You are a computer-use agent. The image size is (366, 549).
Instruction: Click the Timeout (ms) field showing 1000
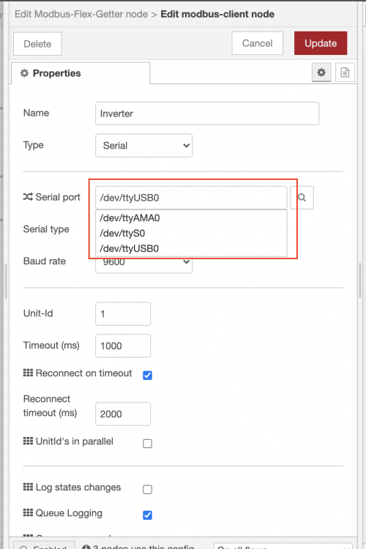[x=123, y=346]
